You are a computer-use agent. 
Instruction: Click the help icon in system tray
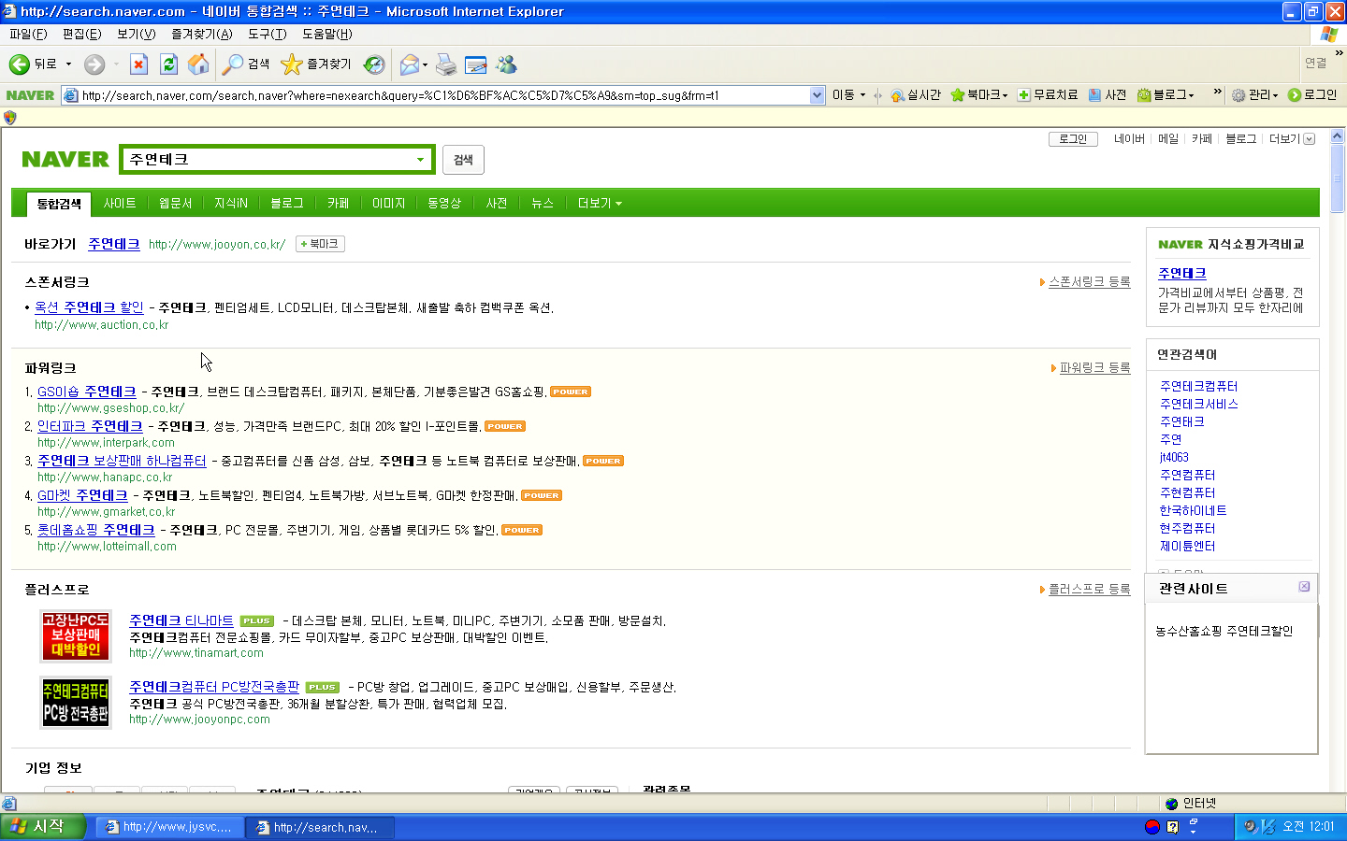[1172, 827]
